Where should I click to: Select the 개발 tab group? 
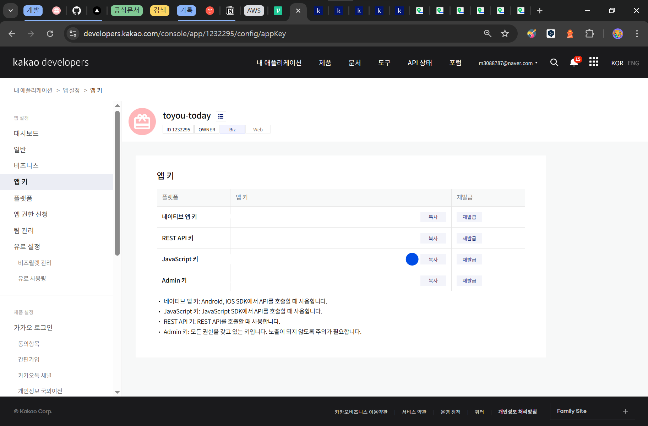coord(33,10)
